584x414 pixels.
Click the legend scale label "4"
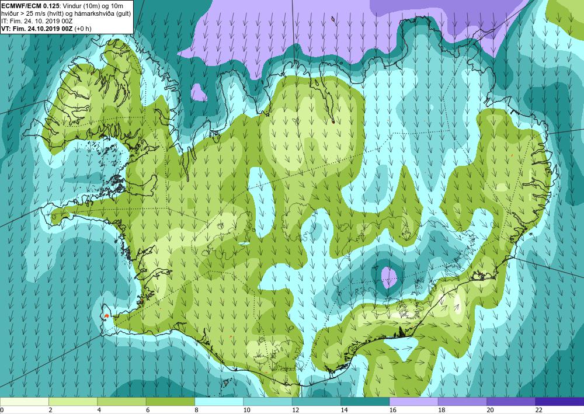pos(99,410)
